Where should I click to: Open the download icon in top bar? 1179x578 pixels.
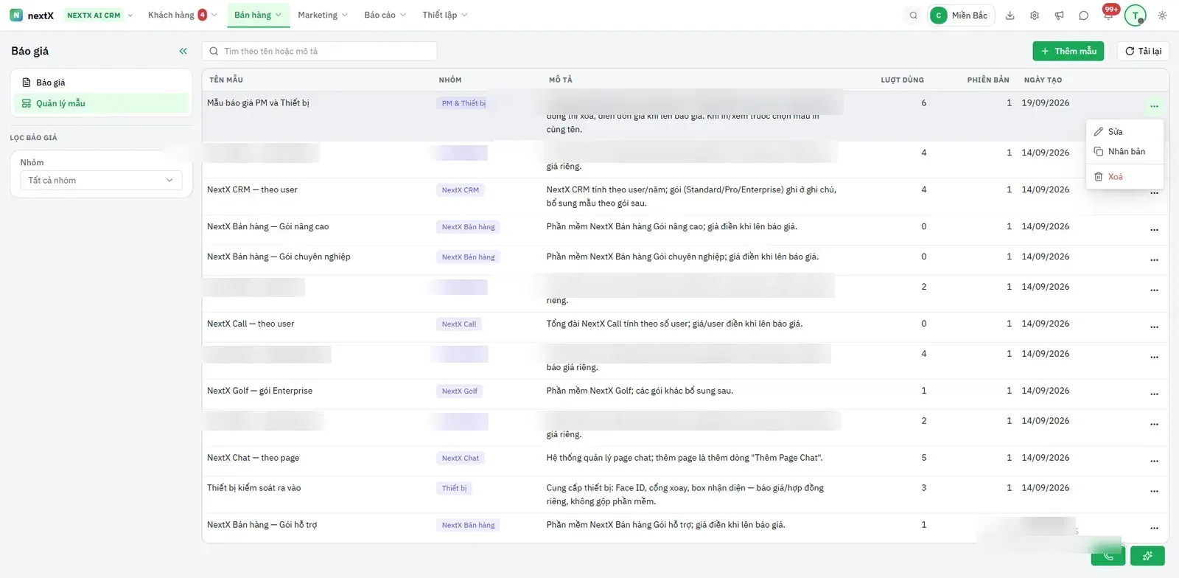tap(1010, 15)
